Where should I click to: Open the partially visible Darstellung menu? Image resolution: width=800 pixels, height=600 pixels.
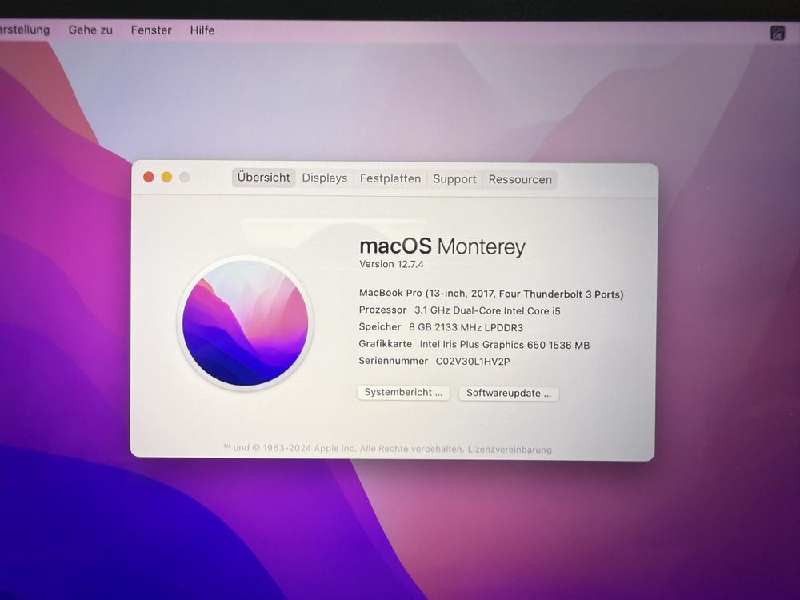pyautogui.click(x=25, y=30)
